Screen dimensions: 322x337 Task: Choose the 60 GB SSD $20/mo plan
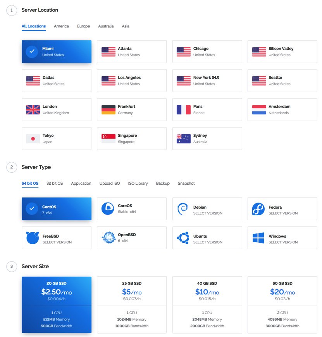[x=282, y=305]
